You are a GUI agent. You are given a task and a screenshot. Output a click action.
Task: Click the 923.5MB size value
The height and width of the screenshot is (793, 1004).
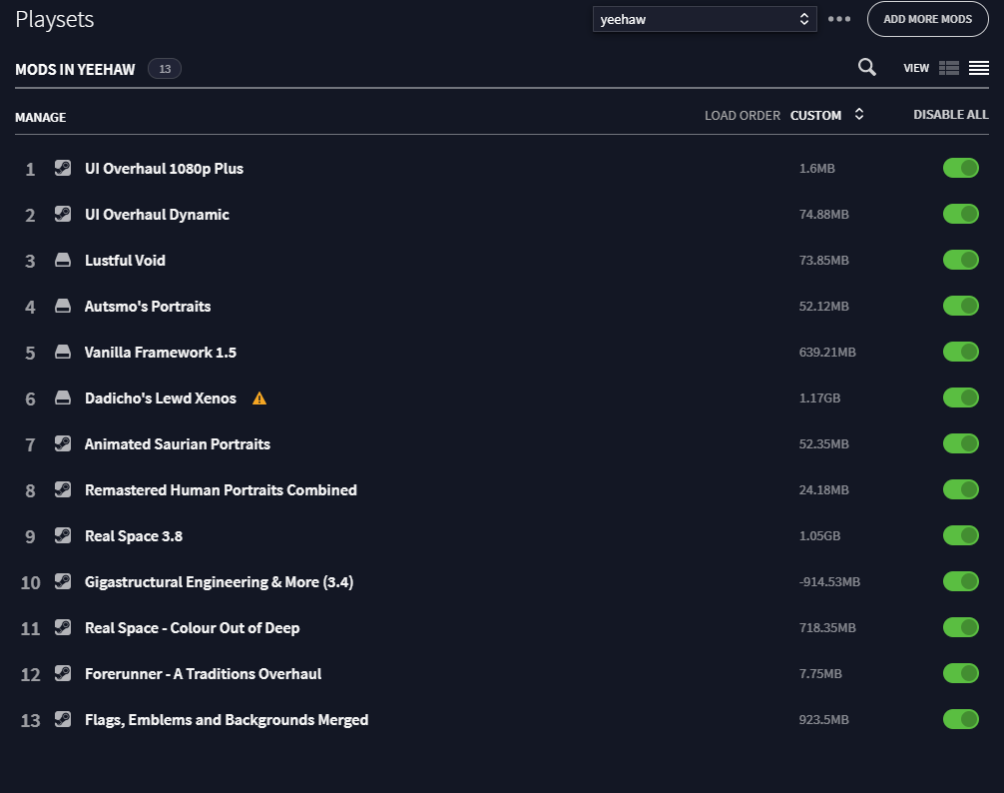coord(823,719)
